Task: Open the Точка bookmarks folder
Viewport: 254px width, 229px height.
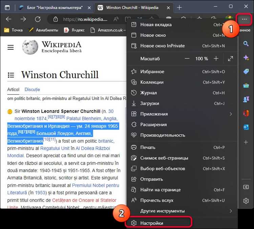Action: [x=13, y=30]
